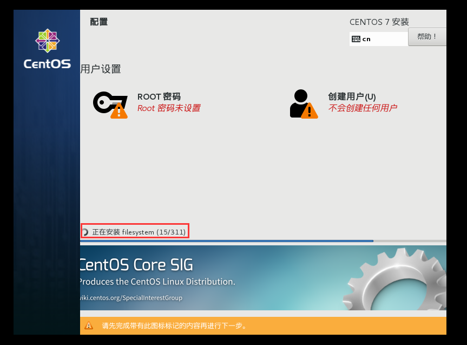The height and width of the screenshot is (345, 467).
Task: Click the warning triangle beside the user icon
Action: [x=309, y=109]
